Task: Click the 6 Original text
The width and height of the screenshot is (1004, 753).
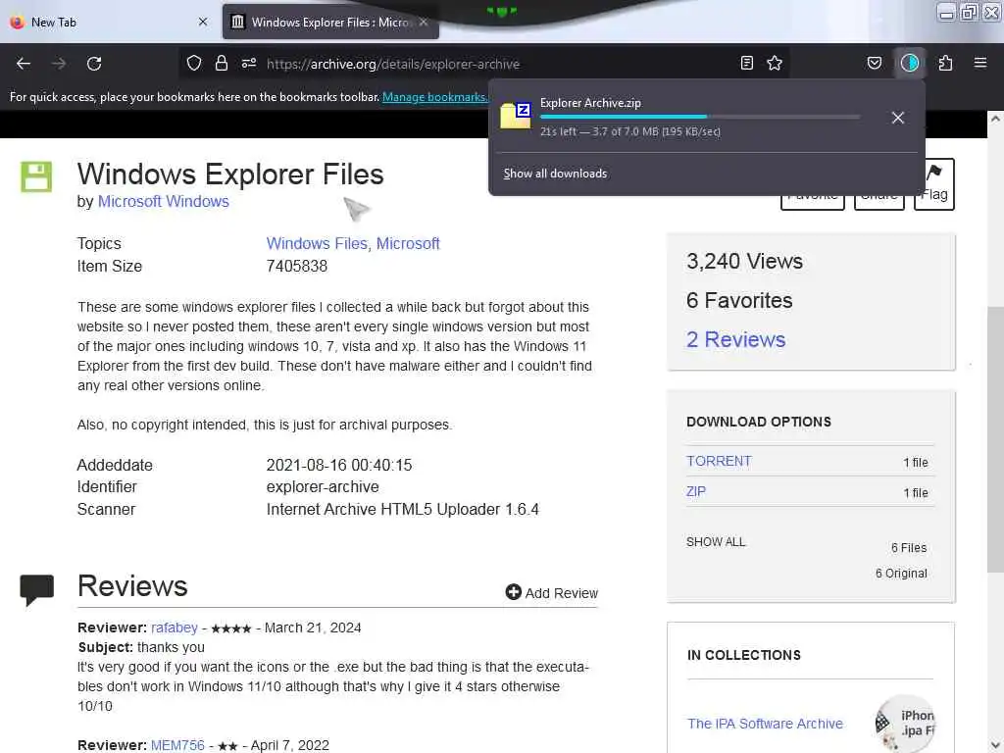Action: tap(901, 573)
